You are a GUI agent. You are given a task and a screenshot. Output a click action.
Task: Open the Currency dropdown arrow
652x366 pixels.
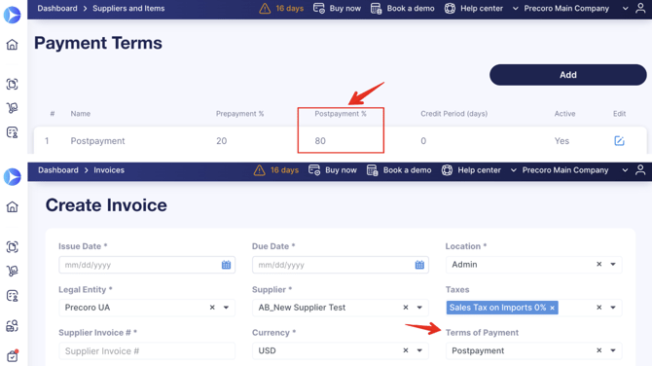[419, 350]
